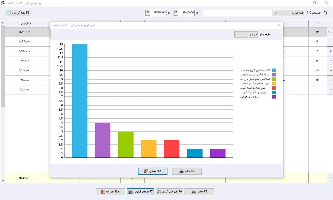This screenshot has width=333, height=200.
Task: Click the Esc انصراف cancel button
Action: pyautogui.click(x=111, y=192)
